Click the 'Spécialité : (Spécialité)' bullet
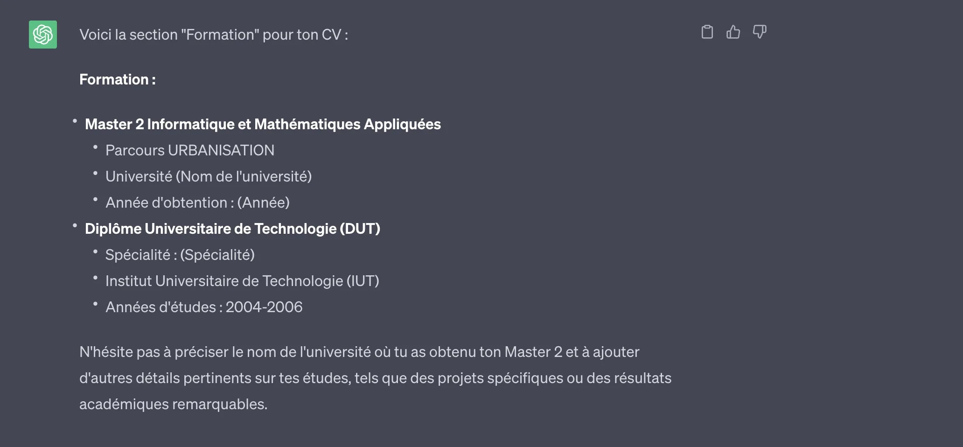This screenshot has width=963, height=447. click(180, 255)
